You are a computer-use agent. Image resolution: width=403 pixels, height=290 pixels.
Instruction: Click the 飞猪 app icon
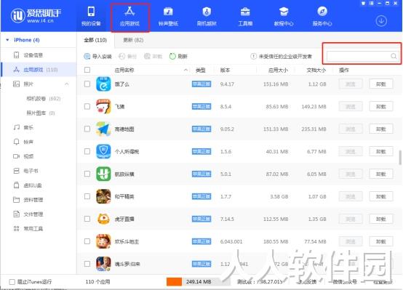[x=103, y=106]
